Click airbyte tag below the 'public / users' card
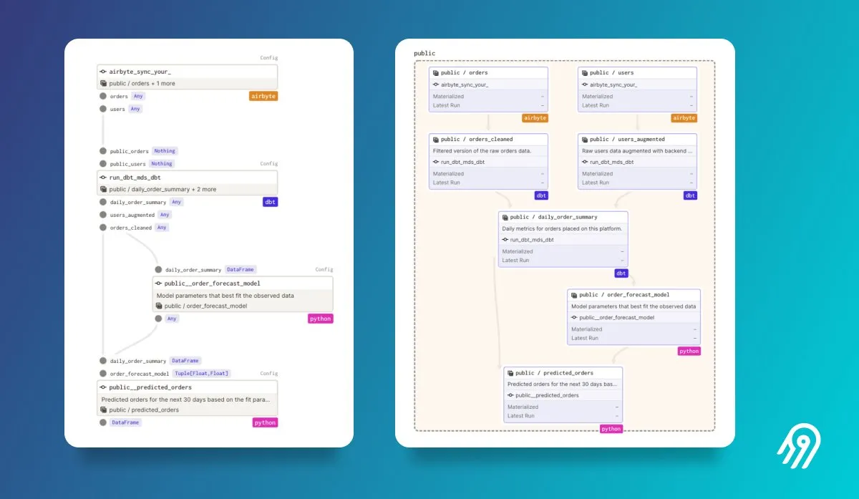The height and width of the screenshot is (499, 859). click(x=684, y=118)
